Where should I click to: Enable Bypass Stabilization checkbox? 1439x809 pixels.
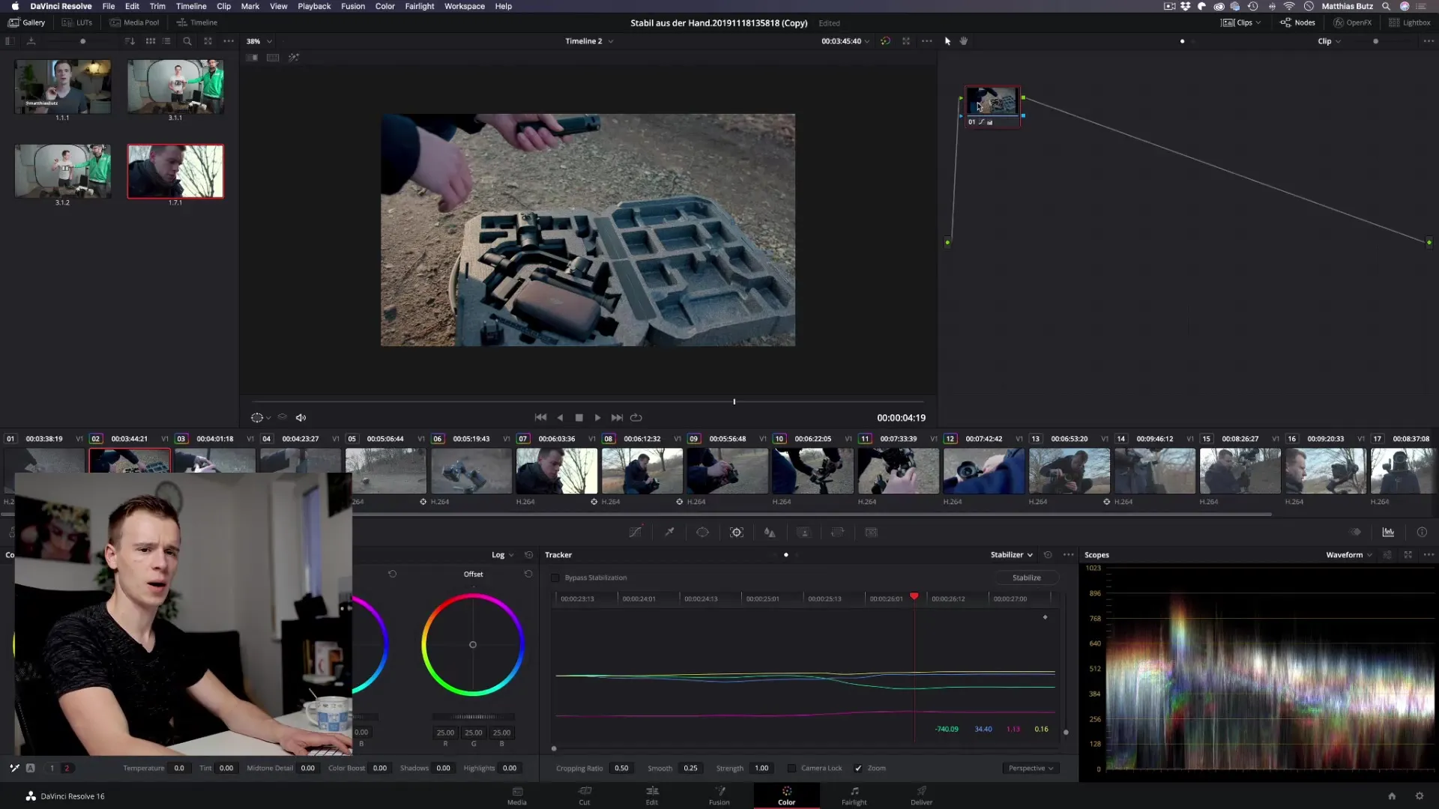(x=555, y=578)
